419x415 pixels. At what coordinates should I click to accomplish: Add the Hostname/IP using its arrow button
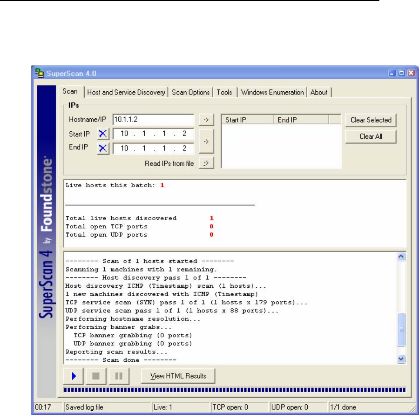[x=206, y=120]
